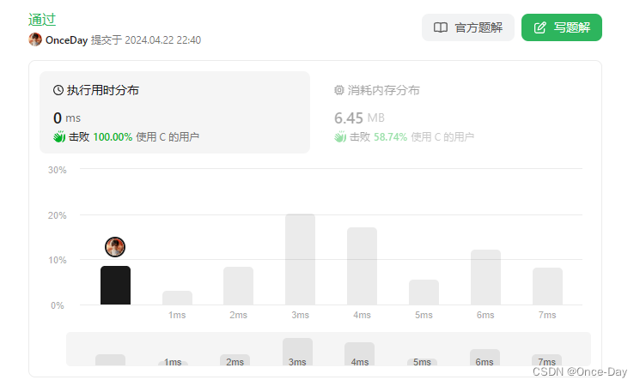The width and height of the screenshot is (640, 386).
Task: Click the 2ms bar in the bottom range strip
Action: 235,360
